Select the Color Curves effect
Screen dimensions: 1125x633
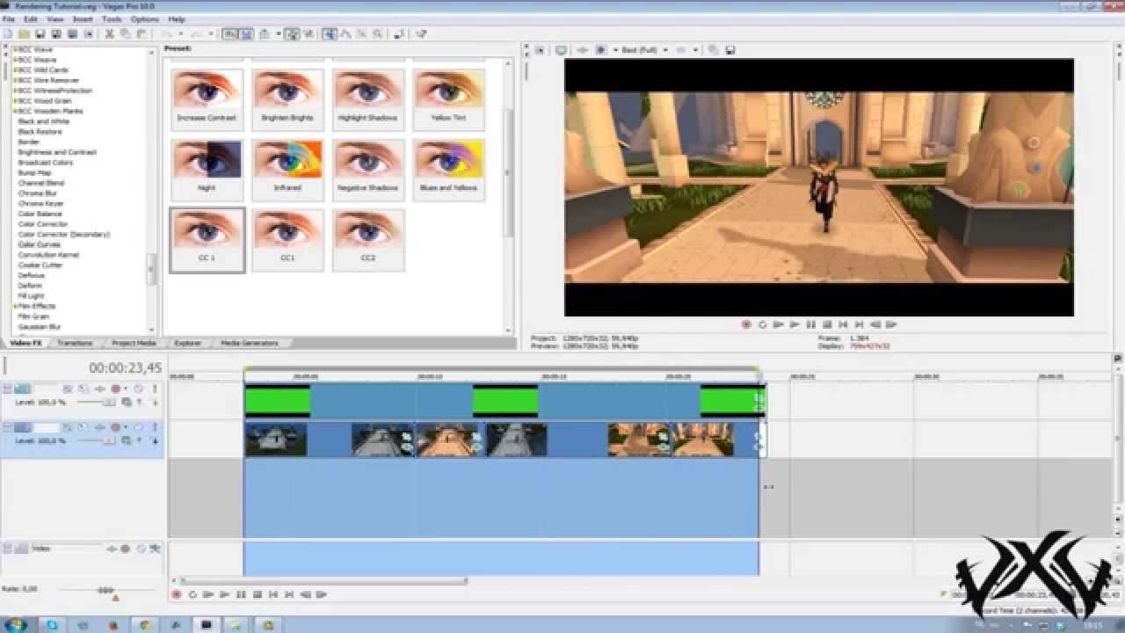point(38,244)
